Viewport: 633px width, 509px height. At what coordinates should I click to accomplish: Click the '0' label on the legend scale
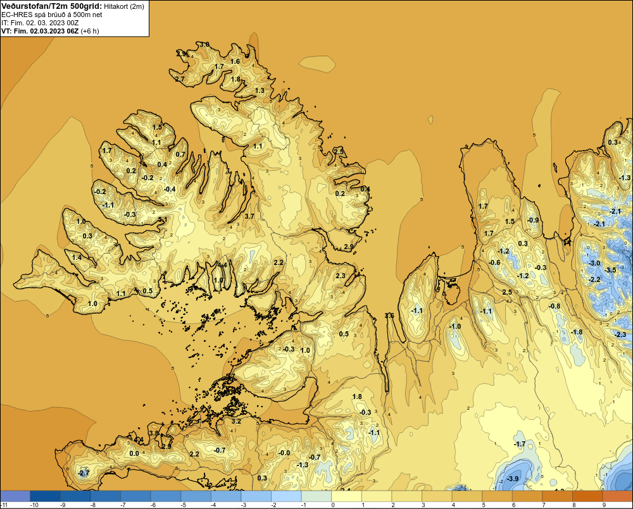coord(333,505)
